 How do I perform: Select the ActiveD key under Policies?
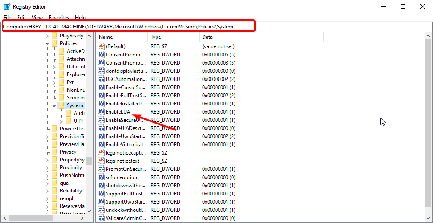pyautogui.click(x=76, y=51)
